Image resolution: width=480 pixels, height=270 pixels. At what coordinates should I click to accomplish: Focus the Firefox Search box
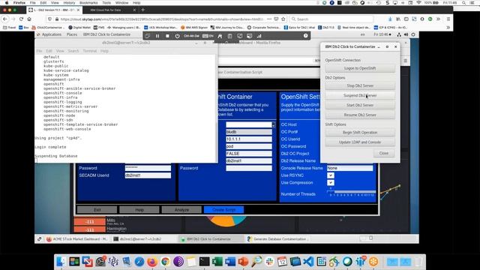pyautogui.click(x=331, y=19)
